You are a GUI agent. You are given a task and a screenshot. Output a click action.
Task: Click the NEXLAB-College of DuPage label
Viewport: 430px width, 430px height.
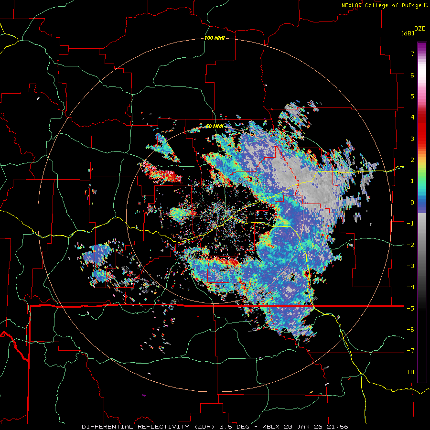point(384,5)
